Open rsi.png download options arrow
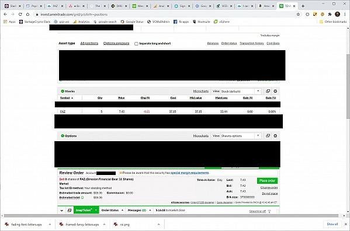 click(x=158, y=225)
